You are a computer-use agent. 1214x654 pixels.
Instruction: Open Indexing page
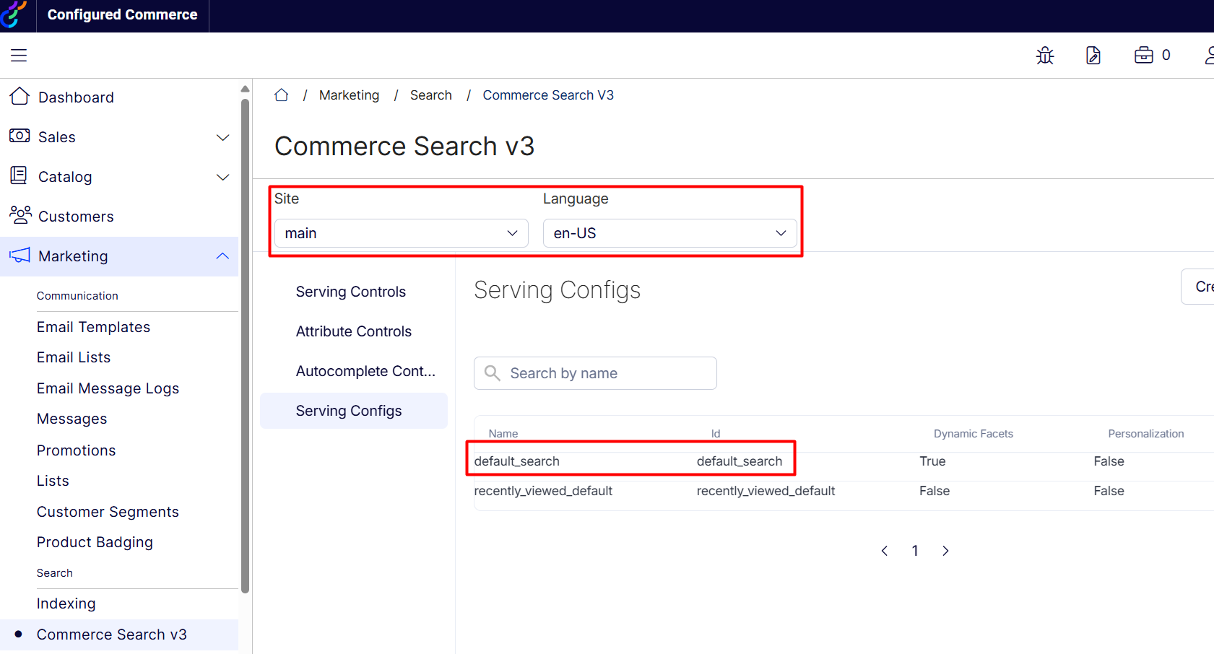pyautogui.click(x=66, y=603)
